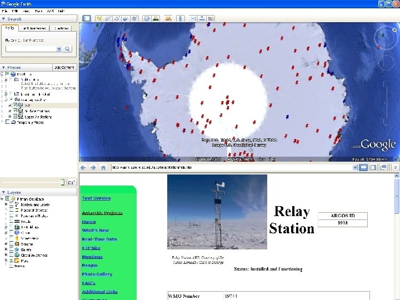The height and width of the screenshot is (300, 400).
Task: Start the Record a Tour tool
Action: (x=134, y=18)
